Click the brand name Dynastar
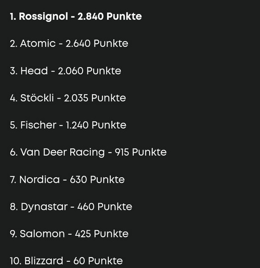260x268 pixels. point(44,207)
